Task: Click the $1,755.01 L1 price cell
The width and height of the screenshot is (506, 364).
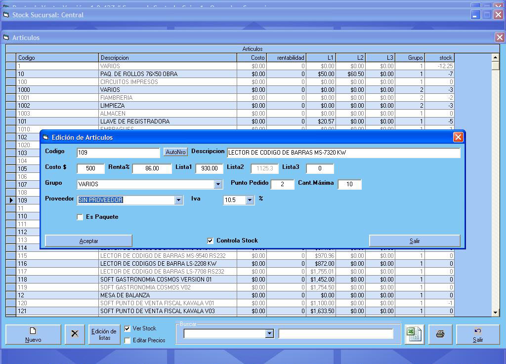Action: pyautogui.click(x=321, y=272)
